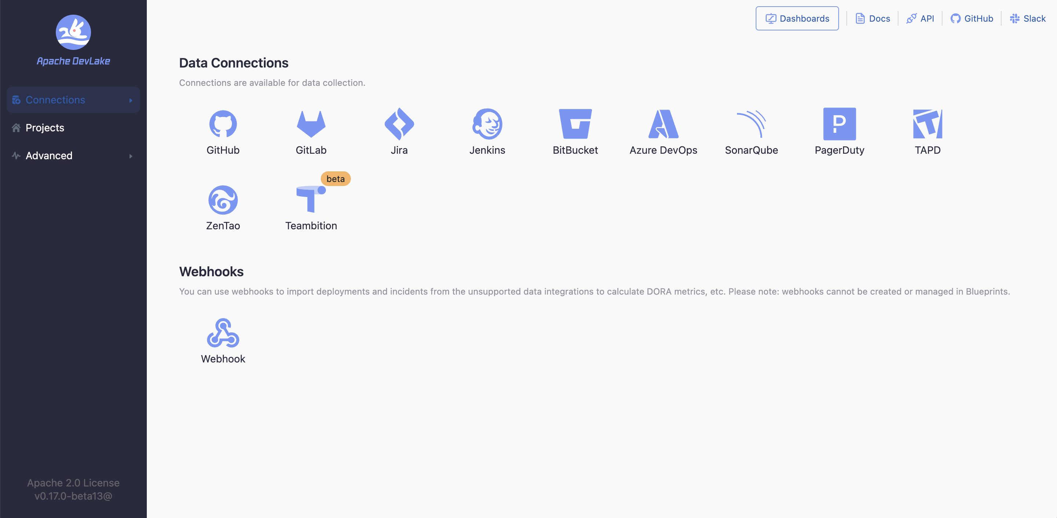Select the GitLab fox icon
This screenshot has height=518, width=1057.
311,124
